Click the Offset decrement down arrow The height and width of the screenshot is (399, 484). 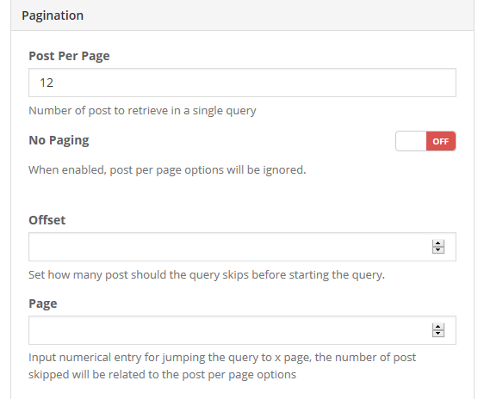pos(438,250)
